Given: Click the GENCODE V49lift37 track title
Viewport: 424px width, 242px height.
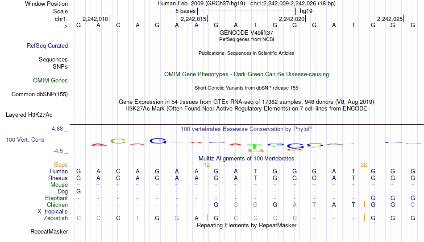Looking at the screenshot, I should click(x=246, y=33).
